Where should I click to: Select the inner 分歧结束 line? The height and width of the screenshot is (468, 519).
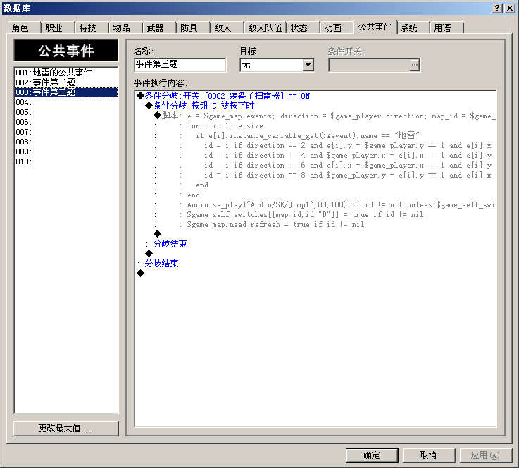pos(315,244)
